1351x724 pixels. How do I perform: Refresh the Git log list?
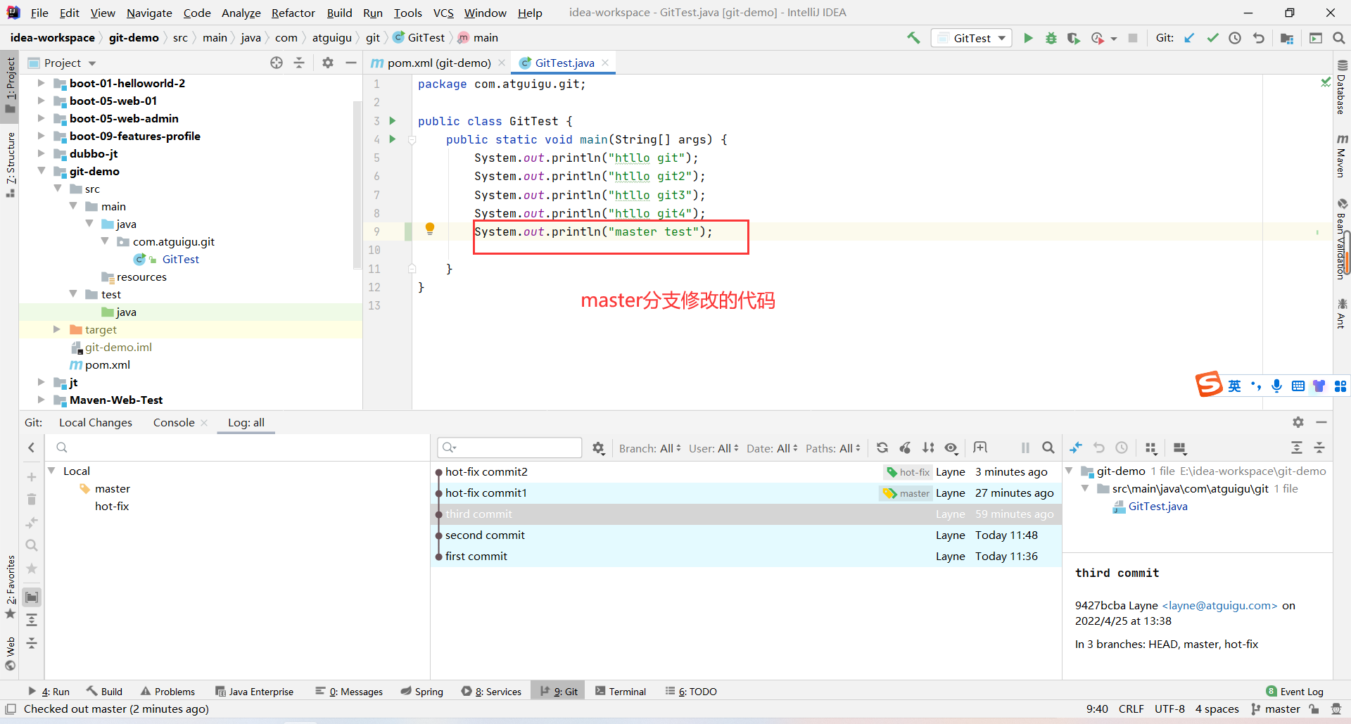pos(882,447)
